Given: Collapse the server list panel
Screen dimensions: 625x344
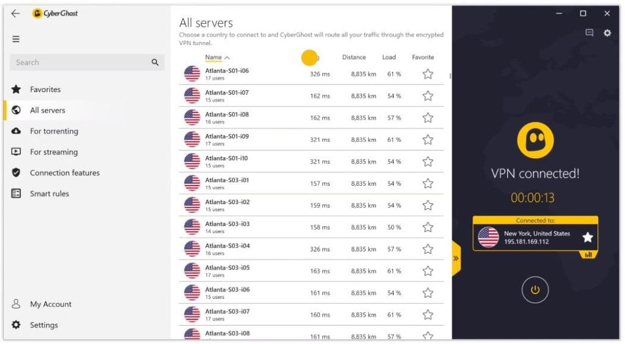Looking at the screenshot, I should (x=456, y=259).
